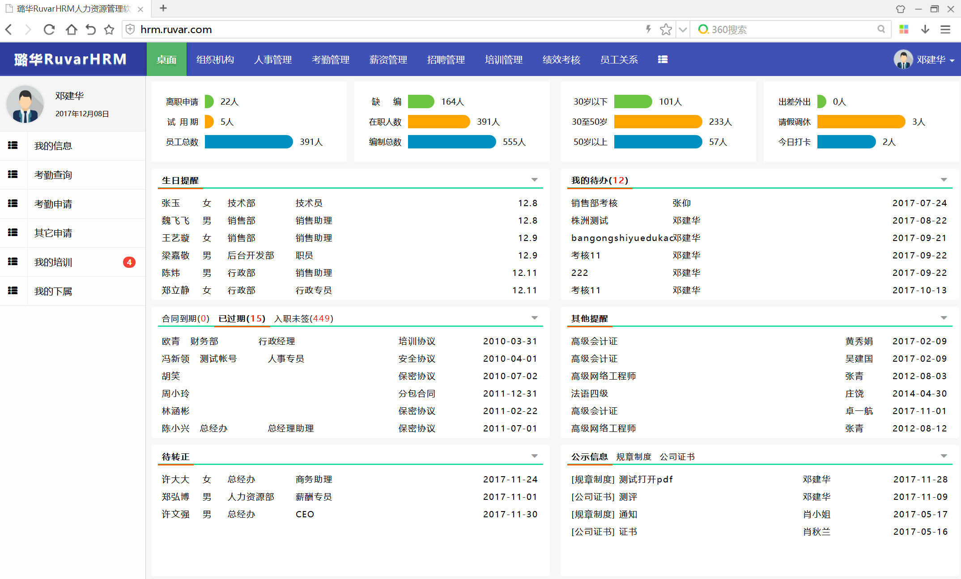
Task: Click the list icon beside 我的信息
Action: coord(13,145)
